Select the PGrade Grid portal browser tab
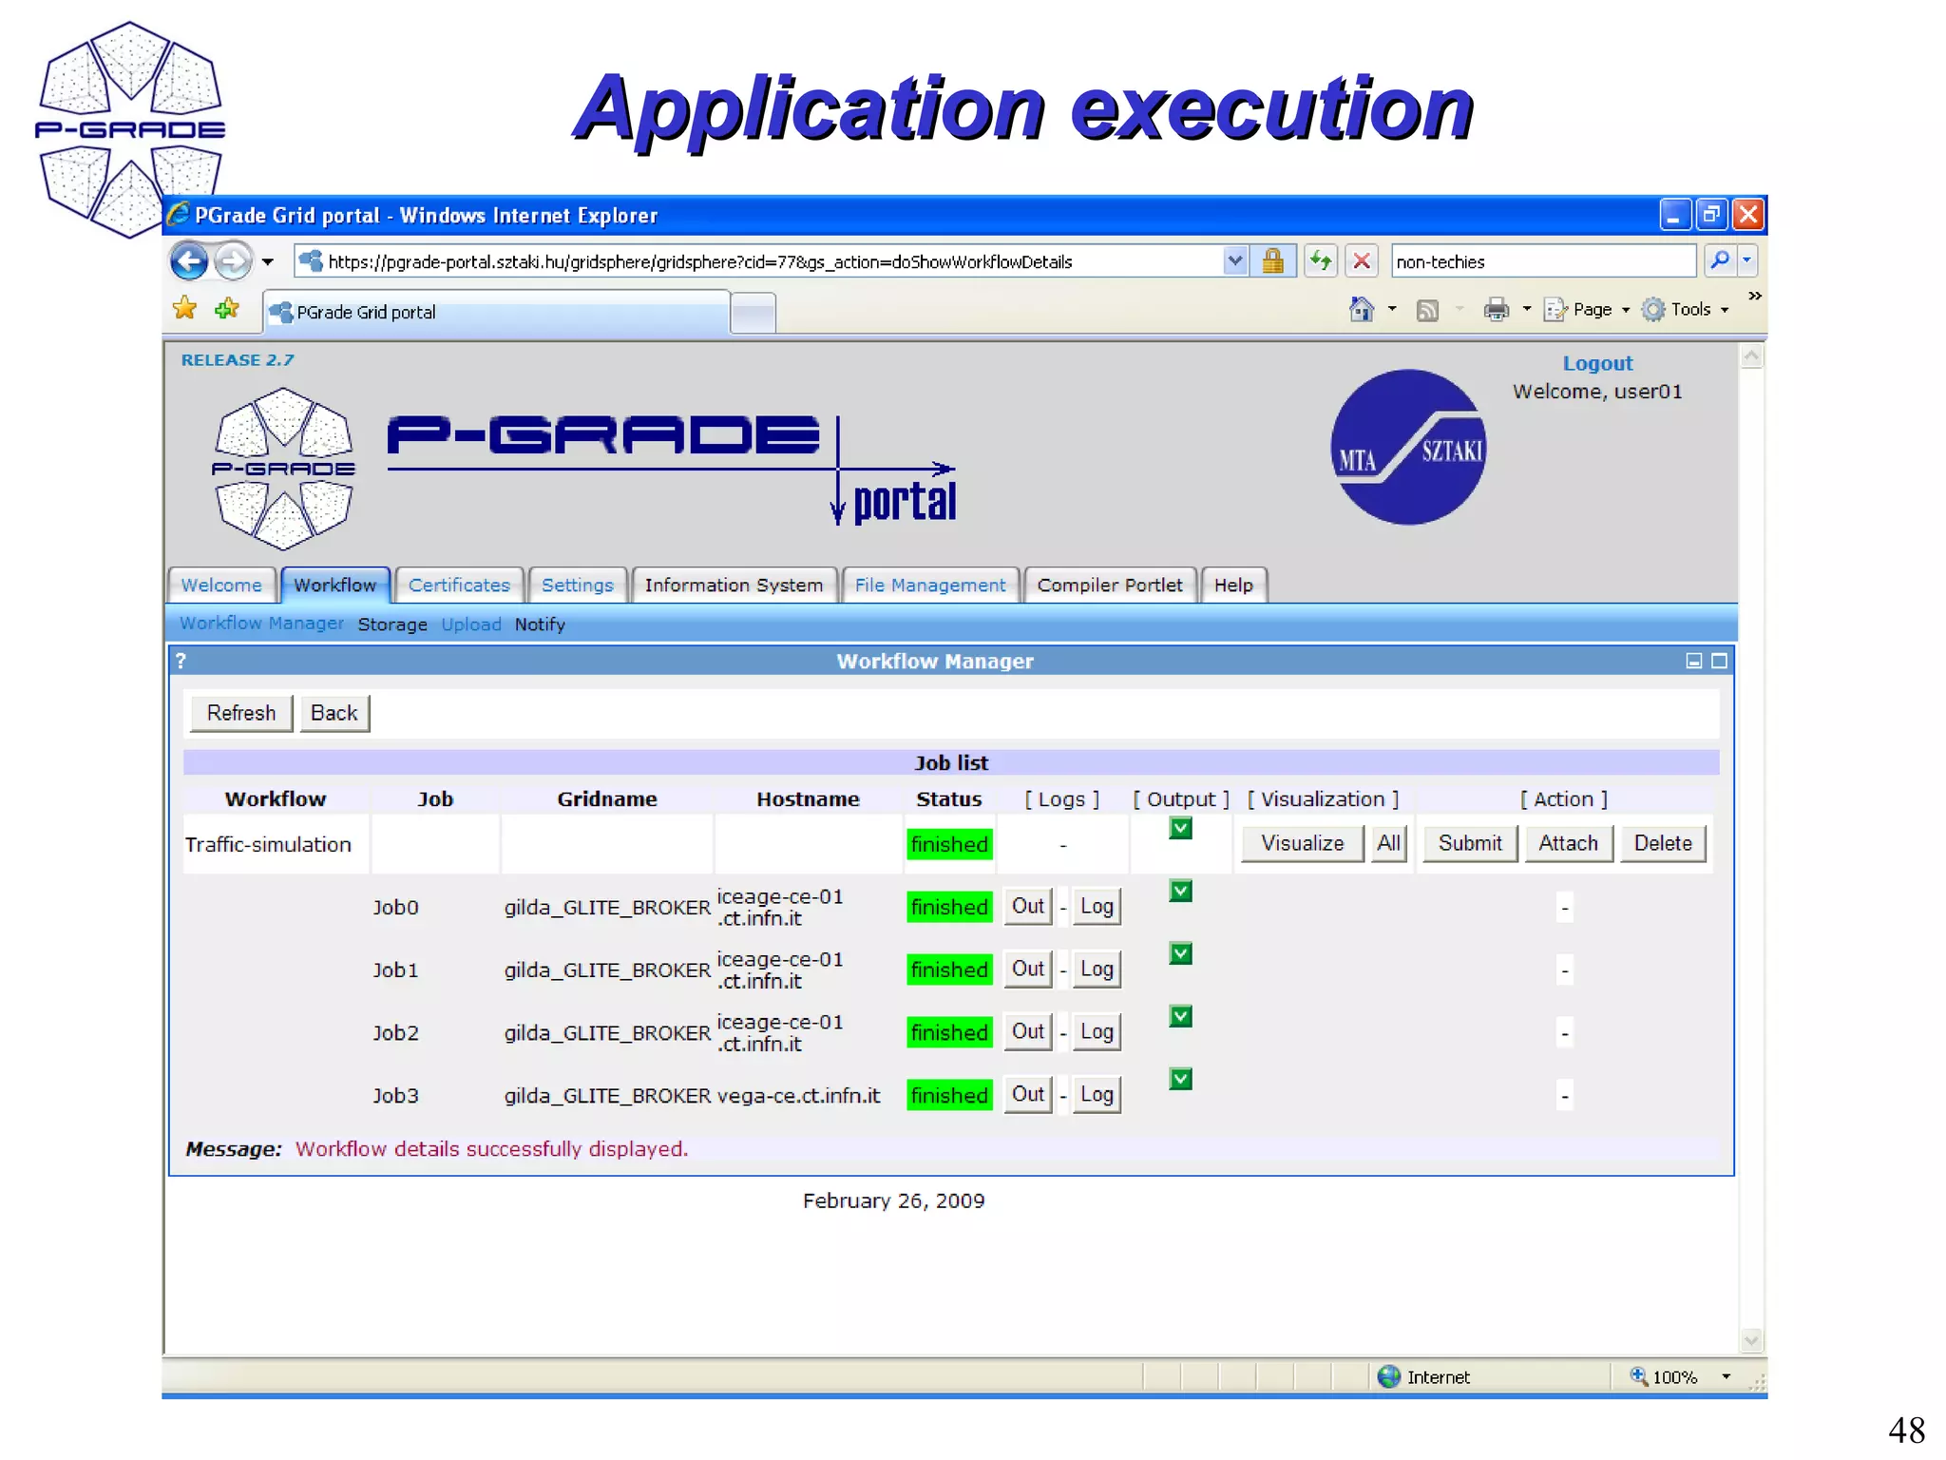This screenshot has height=1460, width=1946. click(x=496, y=312)
